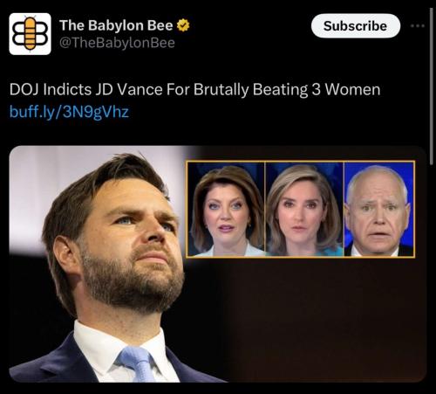
Task: Click the left inset panel with dark-haired woman
Action: click(x=226, y=209)
